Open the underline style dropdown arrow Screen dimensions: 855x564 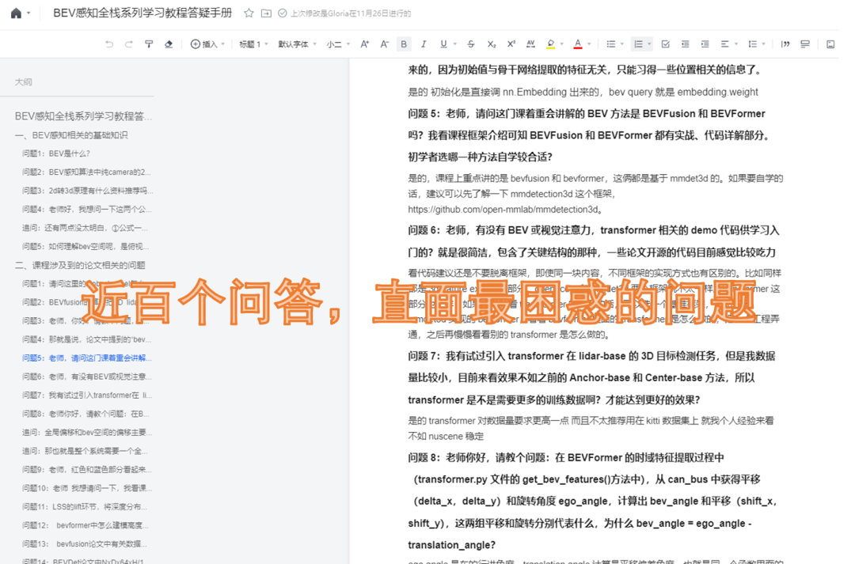(x=454, y=44)
